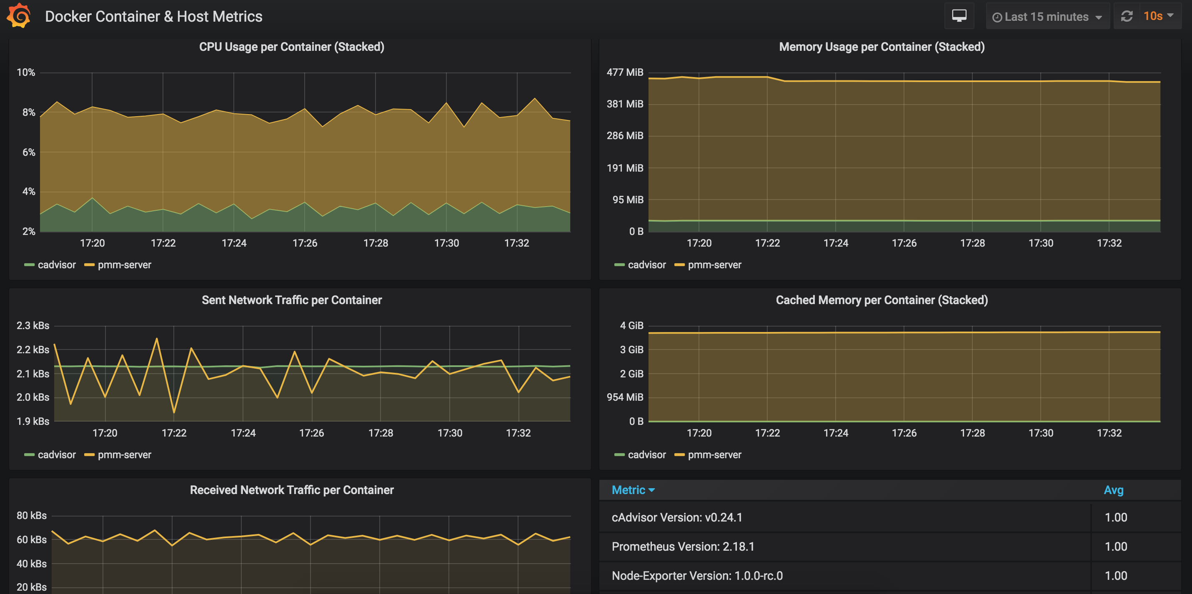Toggle pmm-server series in Memory Usage legend
Screen dimensions: 1192x594
pyautogui.click(x=714, y=265)
